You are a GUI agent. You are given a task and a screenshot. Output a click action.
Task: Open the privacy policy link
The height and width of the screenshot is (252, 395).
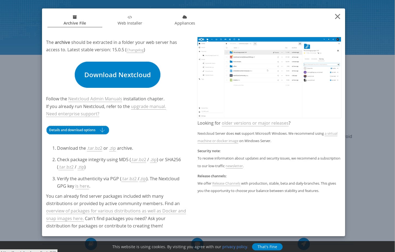click(x=235, y=247)
